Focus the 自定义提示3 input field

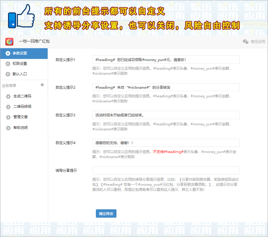pyautogui.click(x=166, y=115)
